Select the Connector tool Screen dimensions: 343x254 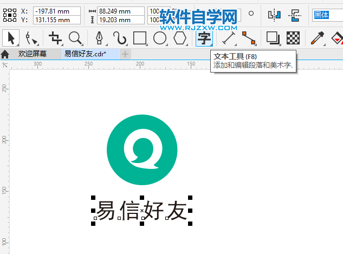click(x=249, y=38)
